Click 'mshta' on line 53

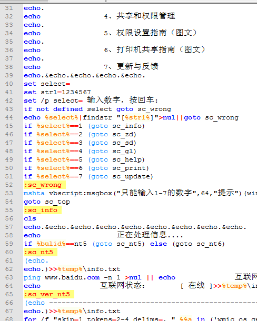click(x=34, y=193)
